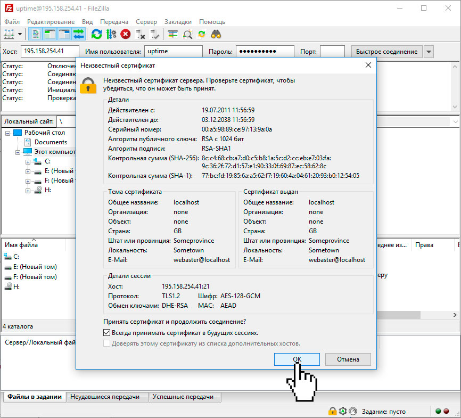Viewport: 461px width, 418px height.
Task: Click the remote list horizontal scrollbar thumb
Action: (x=398, y=315)
